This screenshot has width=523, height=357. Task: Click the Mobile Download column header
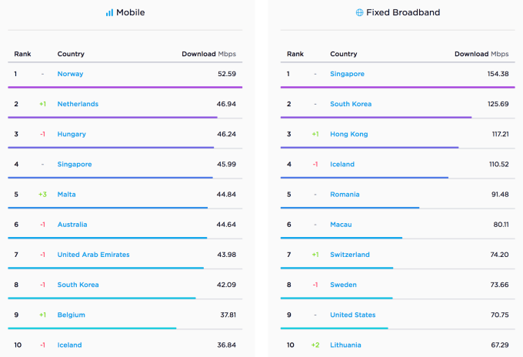tap(198, 54)
